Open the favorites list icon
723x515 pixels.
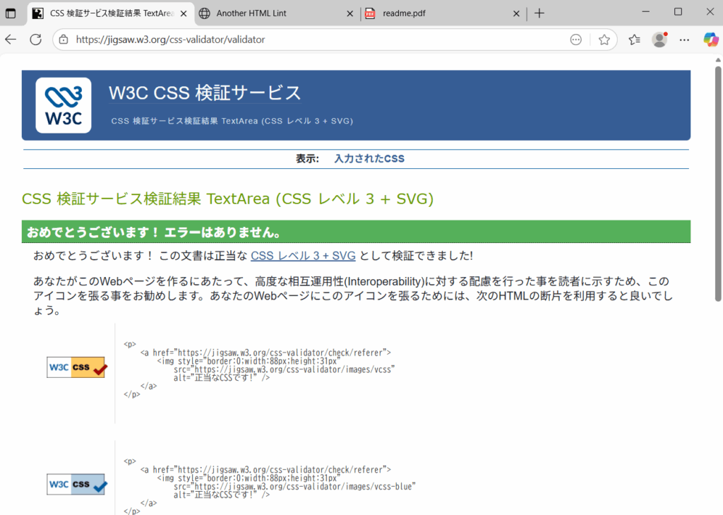tap(634, 40)
